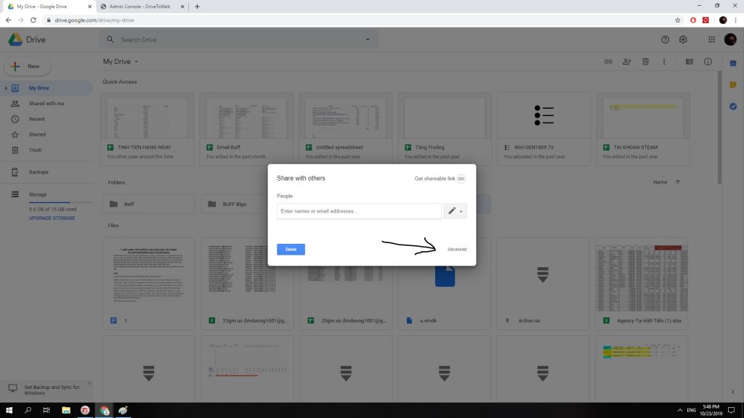Screen dimensions: 744x418
Task: Open Win10EN1809.7z quick access file
Action: pyautogui.click(x=543, y=129)
